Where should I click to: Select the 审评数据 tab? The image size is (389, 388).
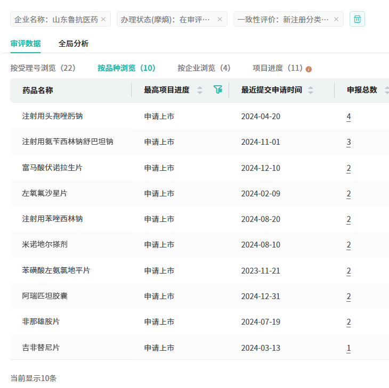point(26,44)
